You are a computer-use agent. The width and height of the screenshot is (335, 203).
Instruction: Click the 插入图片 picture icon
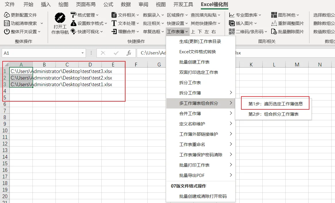point(232,23)
